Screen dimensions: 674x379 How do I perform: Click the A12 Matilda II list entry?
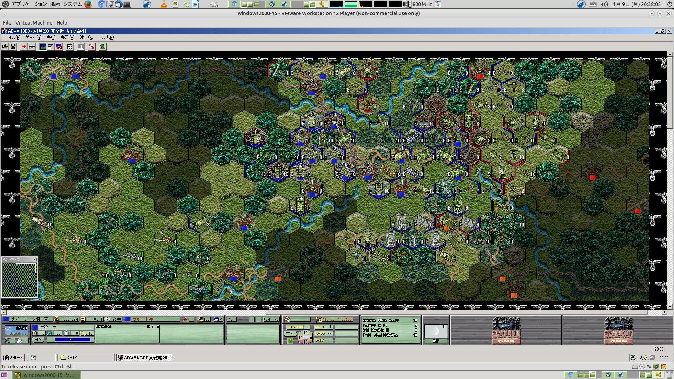(x=390, y=330)
